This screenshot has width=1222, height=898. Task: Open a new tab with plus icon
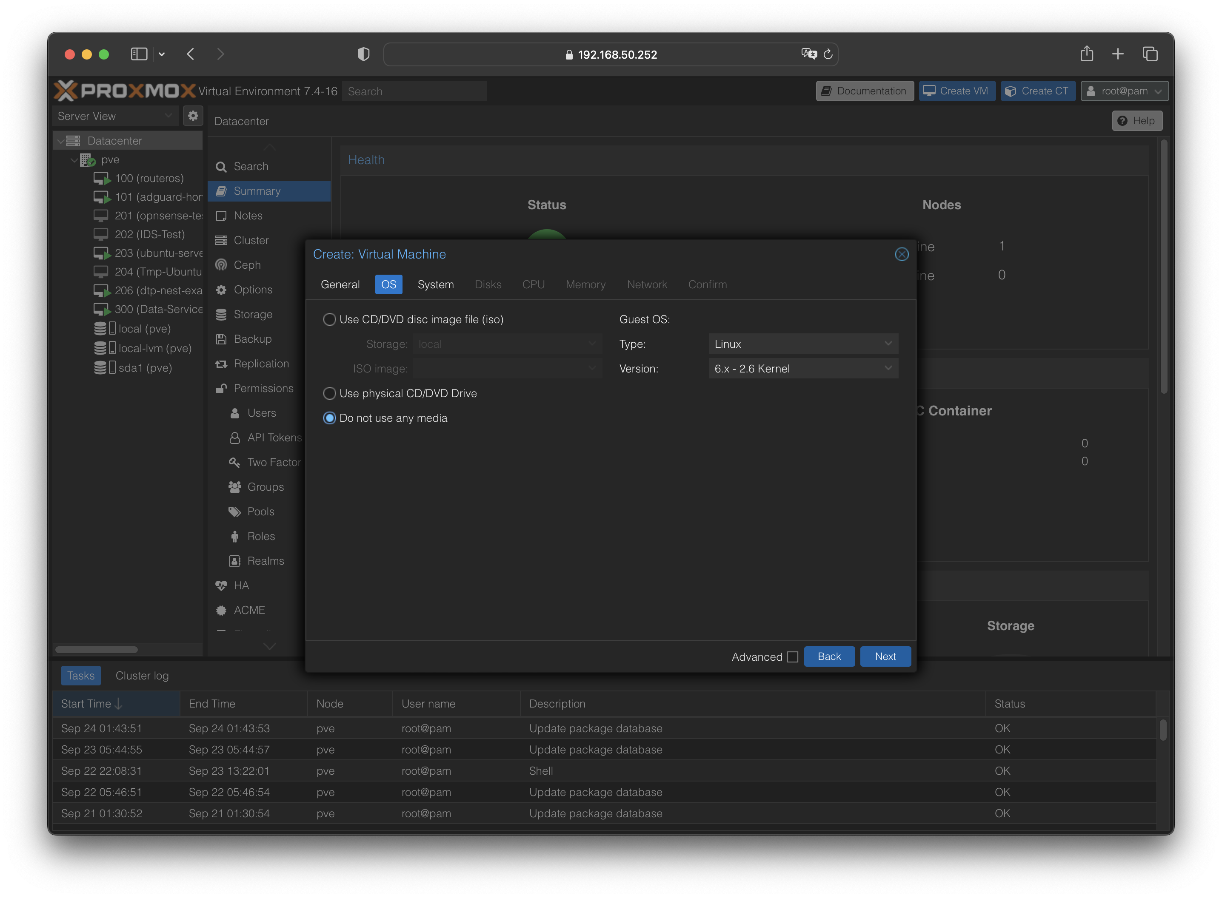coord(1118,54)
